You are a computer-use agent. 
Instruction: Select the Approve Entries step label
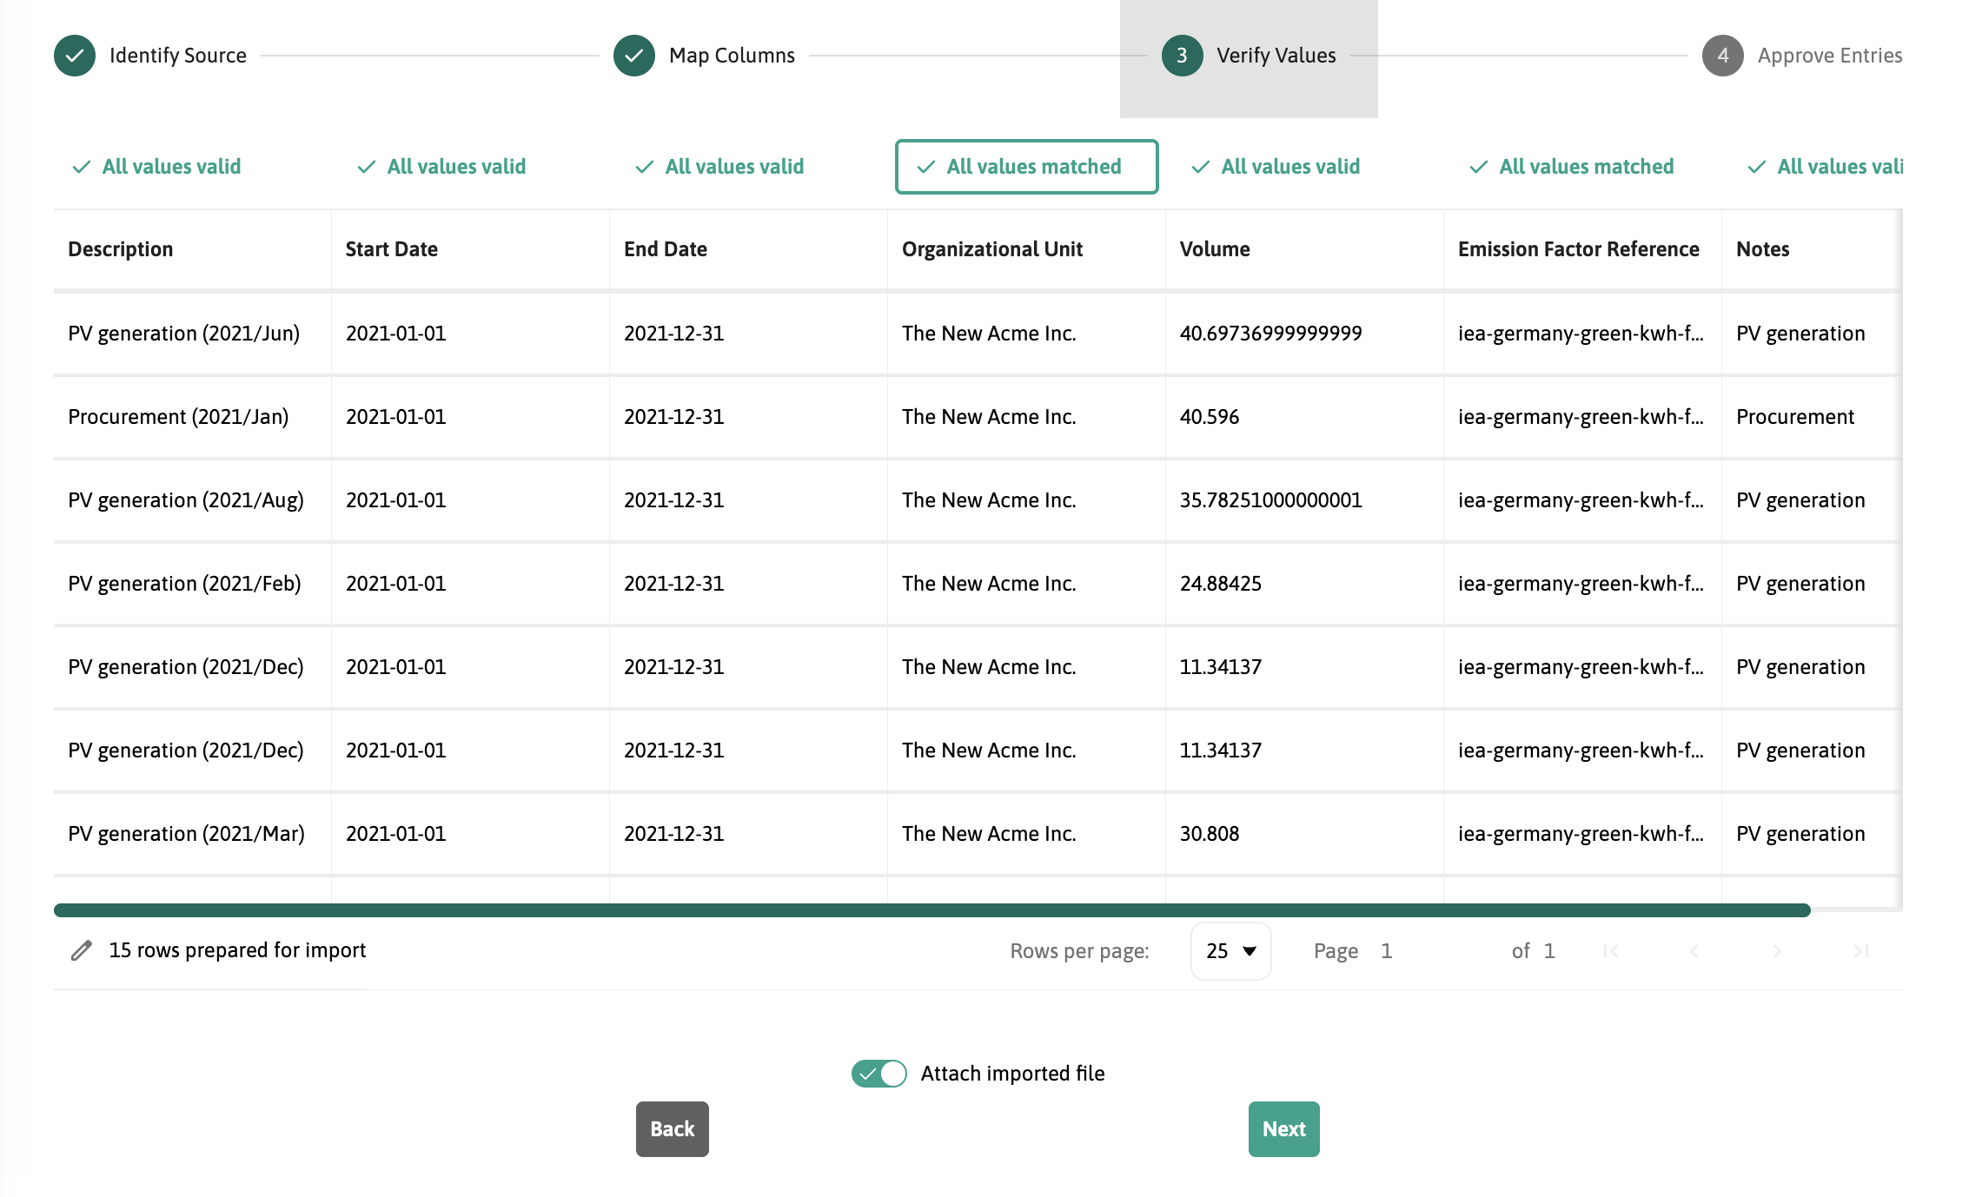[1829, 56]
